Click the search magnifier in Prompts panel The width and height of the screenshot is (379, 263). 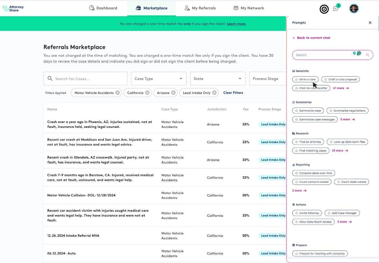click(x=368, y=55)
